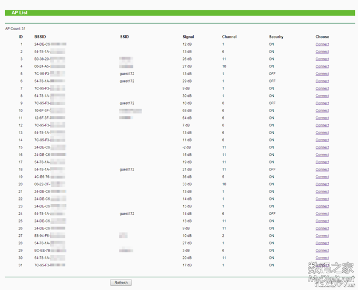Connect to the last AP, ID 31
This screenshot has width=358, height=290.
click(x=322, y=265)
